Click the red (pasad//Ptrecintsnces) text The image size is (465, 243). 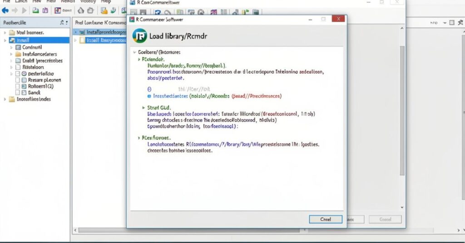[257, 96]
